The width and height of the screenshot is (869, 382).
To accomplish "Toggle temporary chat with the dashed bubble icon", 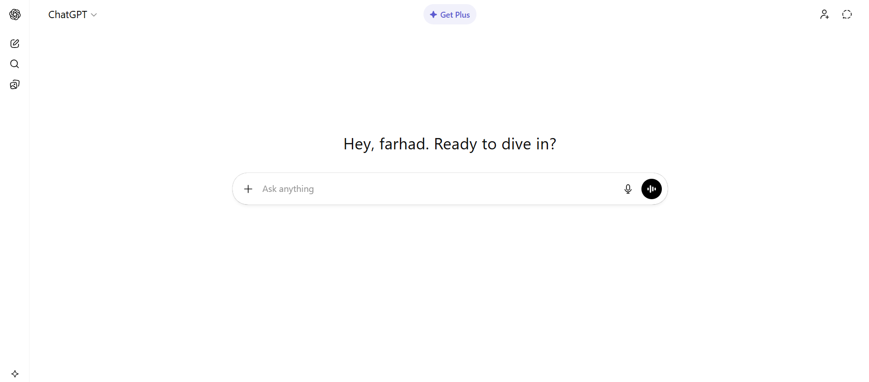I will [847, 14].
